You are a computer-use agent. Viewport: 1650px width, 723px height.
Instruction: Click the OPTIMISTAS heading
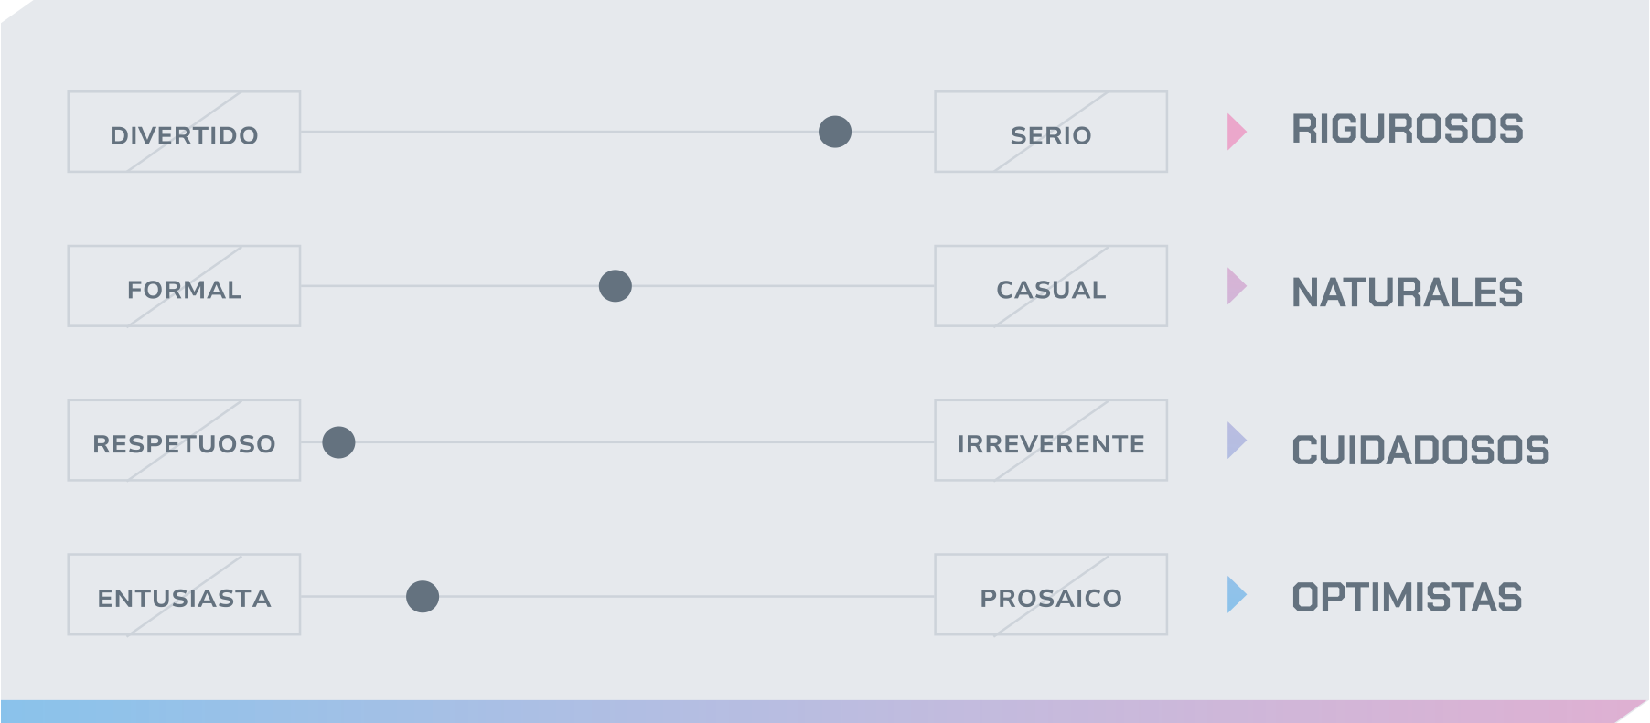click(1407, 598)
